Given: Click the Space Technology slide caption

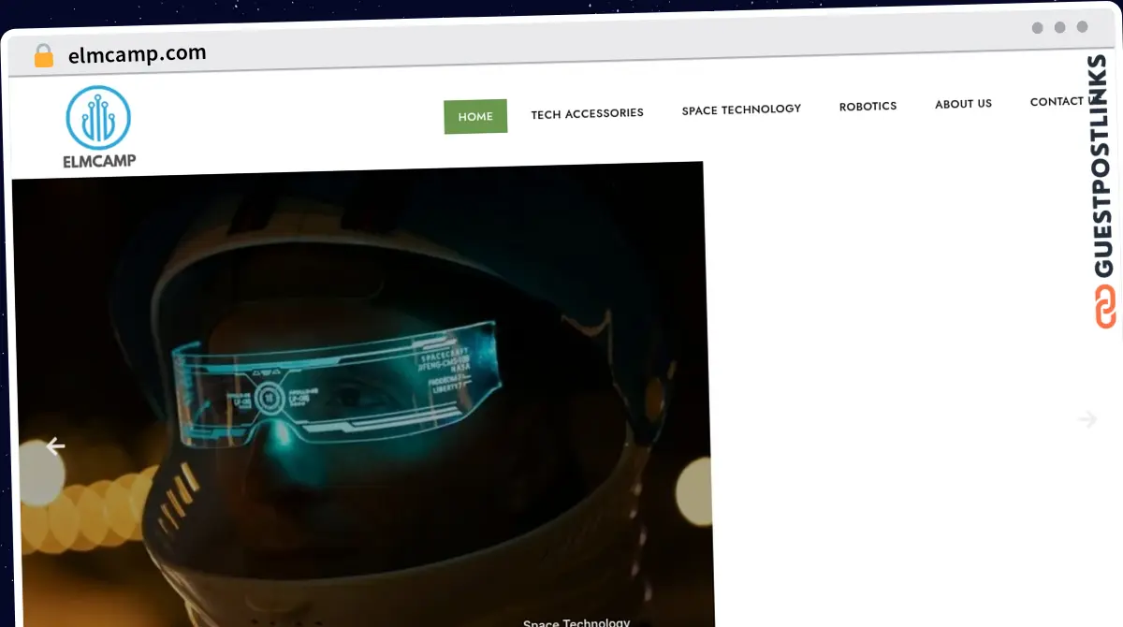Looking at the screenshot, I should tap(576, 621).
